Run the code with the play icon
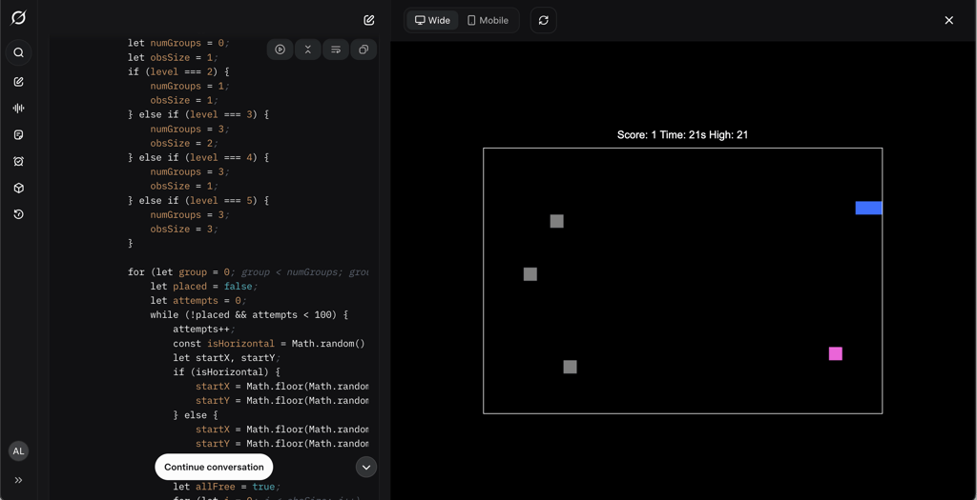This screenshot has height=500, width=977. [x=281, y=50]
